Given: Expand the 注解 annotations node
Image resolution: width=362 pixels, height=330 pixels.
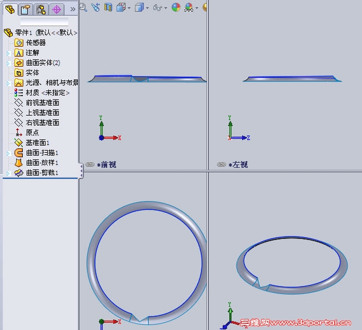Looking at the screenshot, I should 8,53.
